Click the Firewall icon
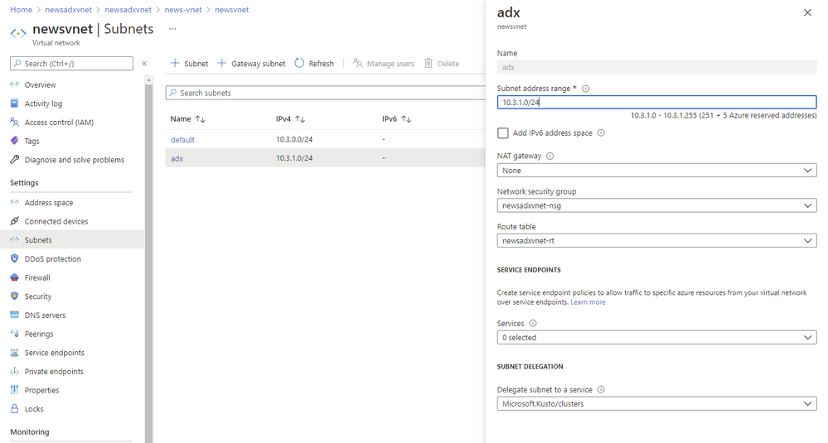The image size is (828, 443). [14, 277]
